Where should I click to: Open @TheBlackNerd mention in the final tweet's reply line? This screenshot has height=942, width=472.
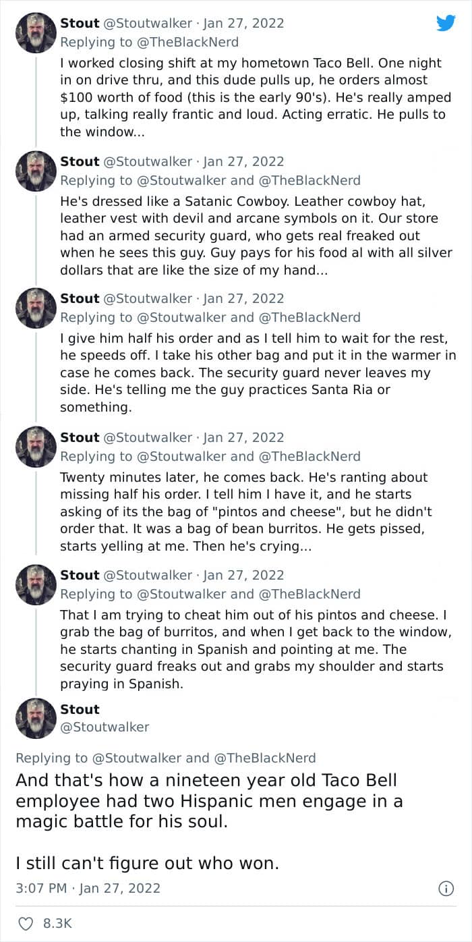(x=264, y=758)
